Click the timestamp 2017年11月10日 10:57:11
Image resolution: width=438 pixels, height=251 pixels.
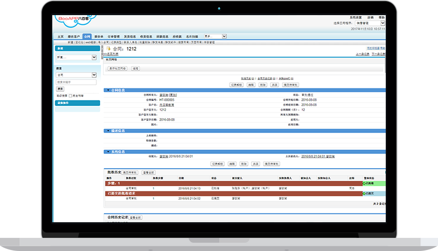(368, 29)
